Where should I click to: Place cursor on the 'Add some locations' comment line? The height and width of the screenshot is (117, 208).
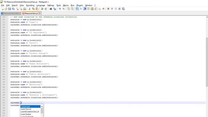pyautogui.click(x=44, y=17)
